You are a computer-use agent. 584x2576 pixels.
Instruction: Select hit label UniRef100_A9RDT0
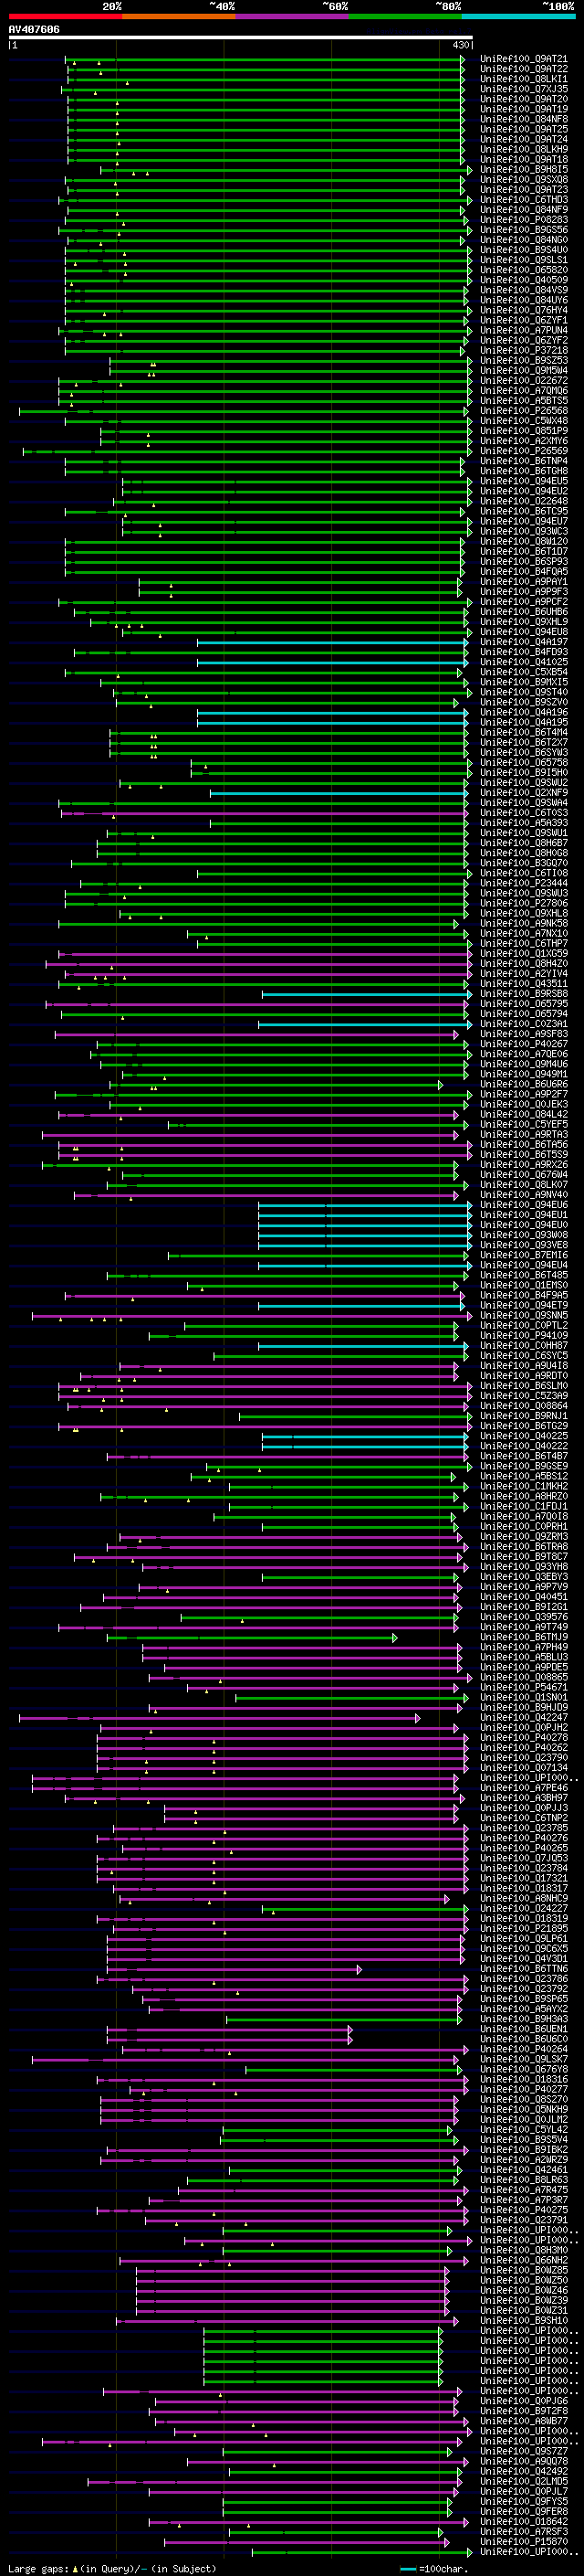[x=524, y=1376]
